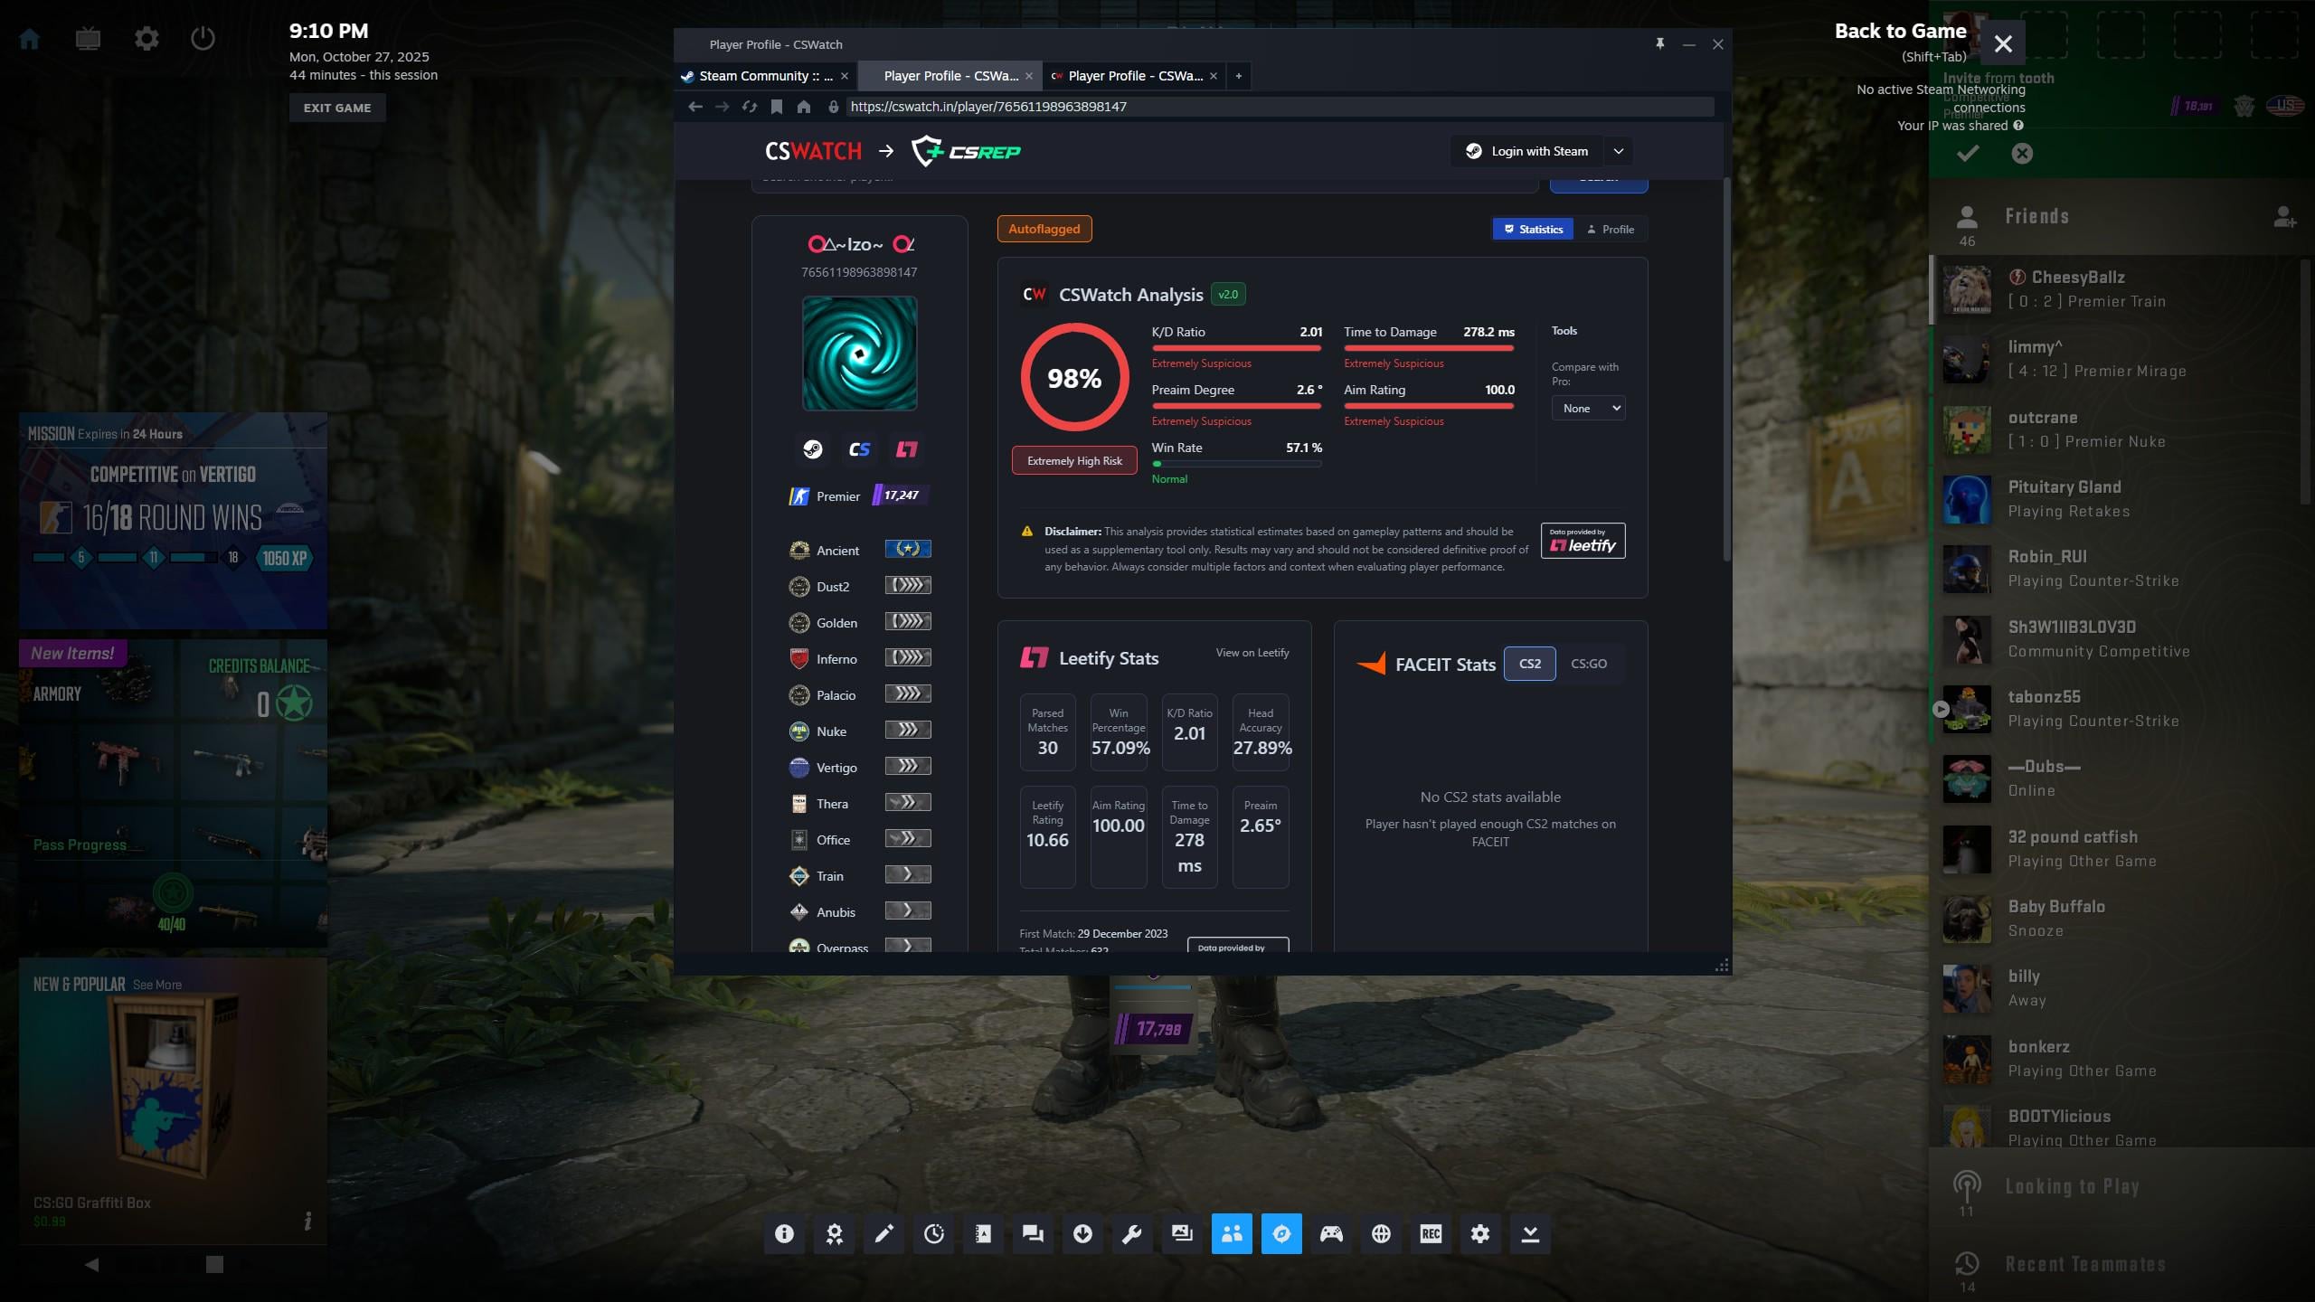Open the globe icon in overlay bar
The width and height of the screenshot is (2315, 1302).
(x=1381, y=1234)
